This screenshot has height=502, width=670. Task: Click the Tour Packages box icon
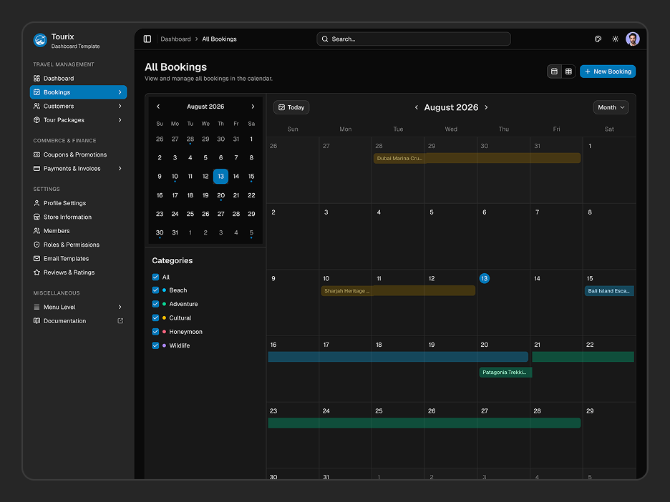tap(37, 120)
